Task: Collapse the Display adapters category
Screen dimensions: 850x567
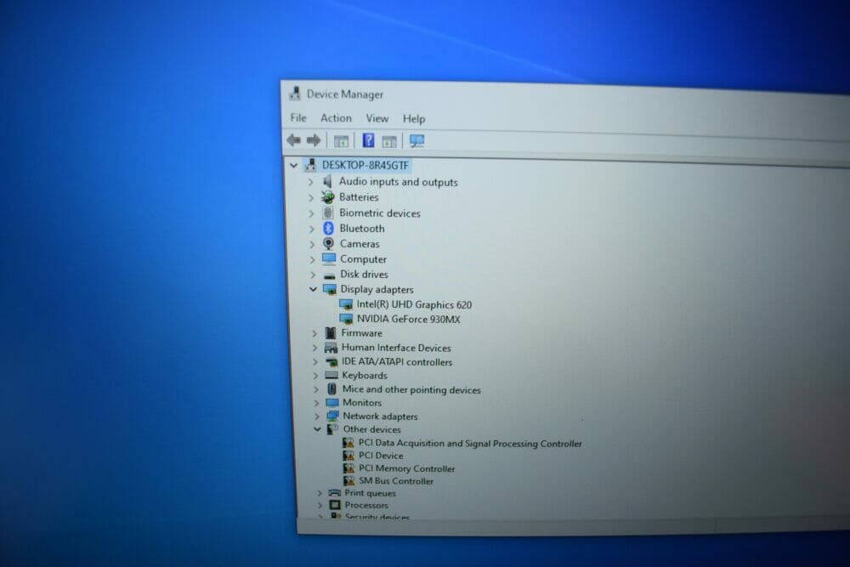Action: point(313,290)
